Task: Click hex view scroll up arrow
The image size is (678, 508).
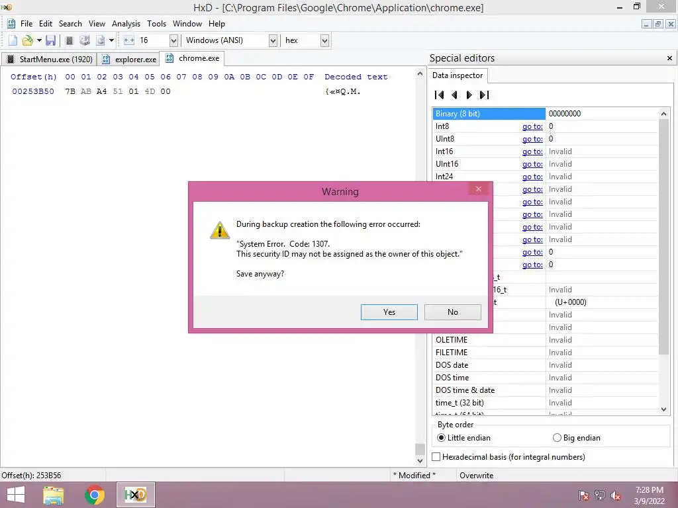Action: 420,74
